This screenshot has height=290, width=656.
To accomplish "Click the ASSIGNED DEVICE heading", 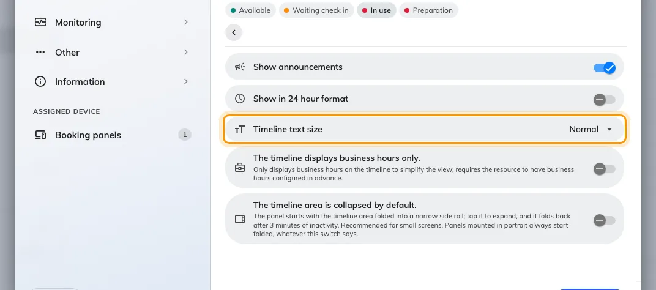I will [x=67, y=111].
